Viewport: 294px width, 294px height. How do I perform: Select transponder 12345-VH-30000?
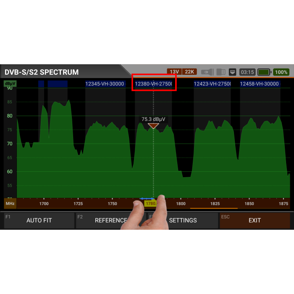[105, 84]
